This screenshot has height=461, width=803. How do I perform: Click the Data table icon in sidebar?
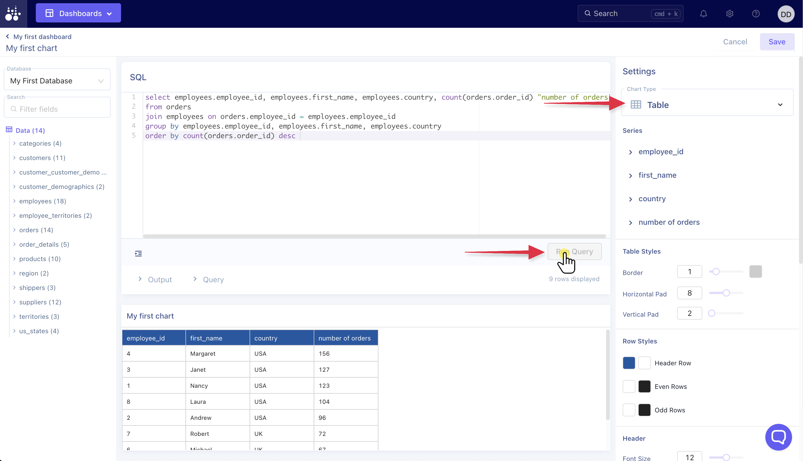(x=9, y=130)
